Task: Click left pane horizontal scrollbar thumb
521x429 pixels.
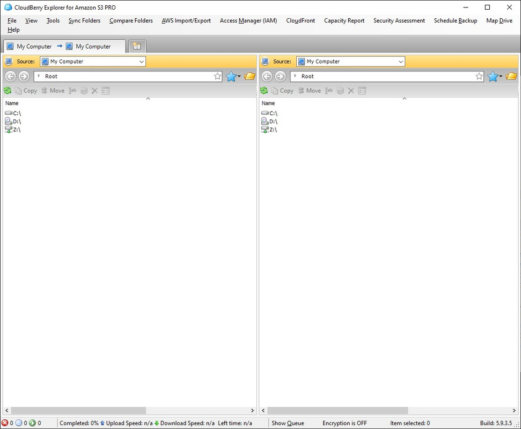Action: [78, 410]
